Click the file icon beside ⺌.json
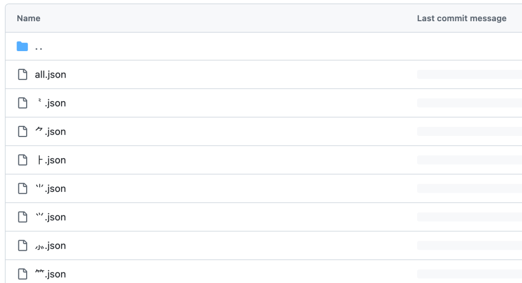The height and width of the screenshot is (283, 522). pos(22,189)
